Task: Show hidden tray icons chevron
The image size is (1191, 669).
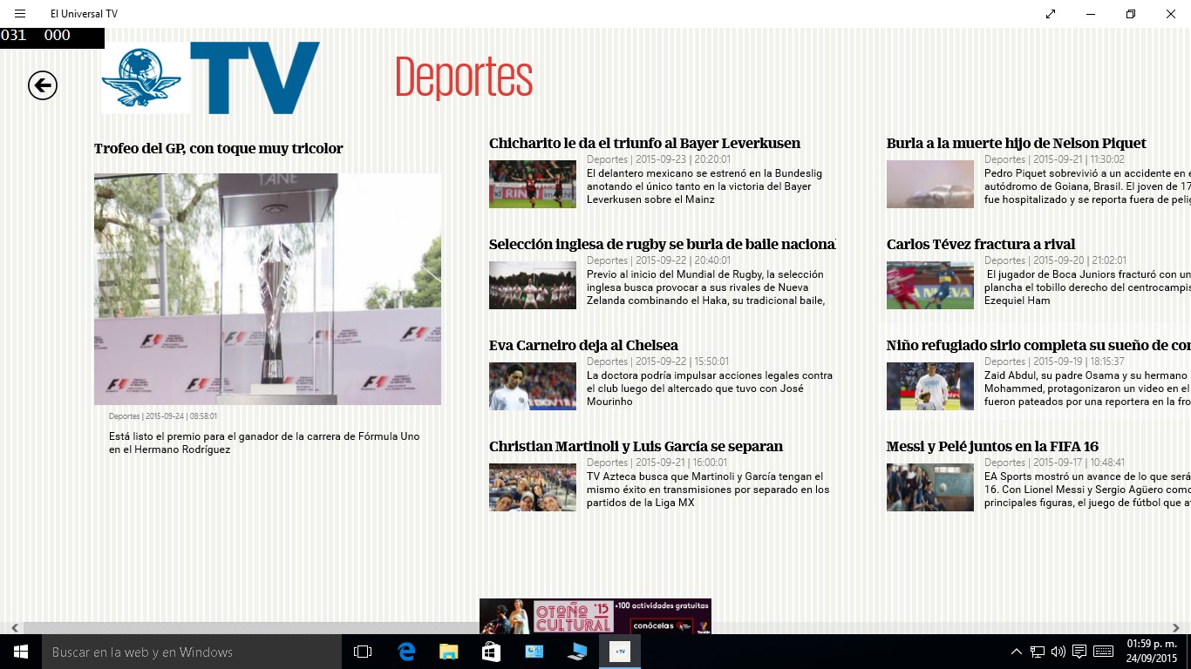Action: point(1017,652)
